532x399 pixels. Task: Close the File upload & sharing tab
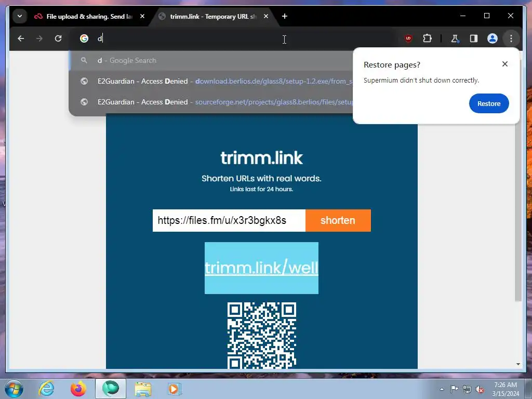tap(142, 16)
